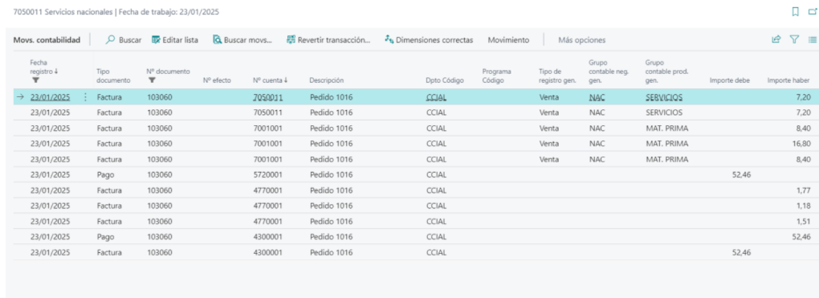Open Programa Código column header menu
The image size is (819, 298).
coord(497,76)
